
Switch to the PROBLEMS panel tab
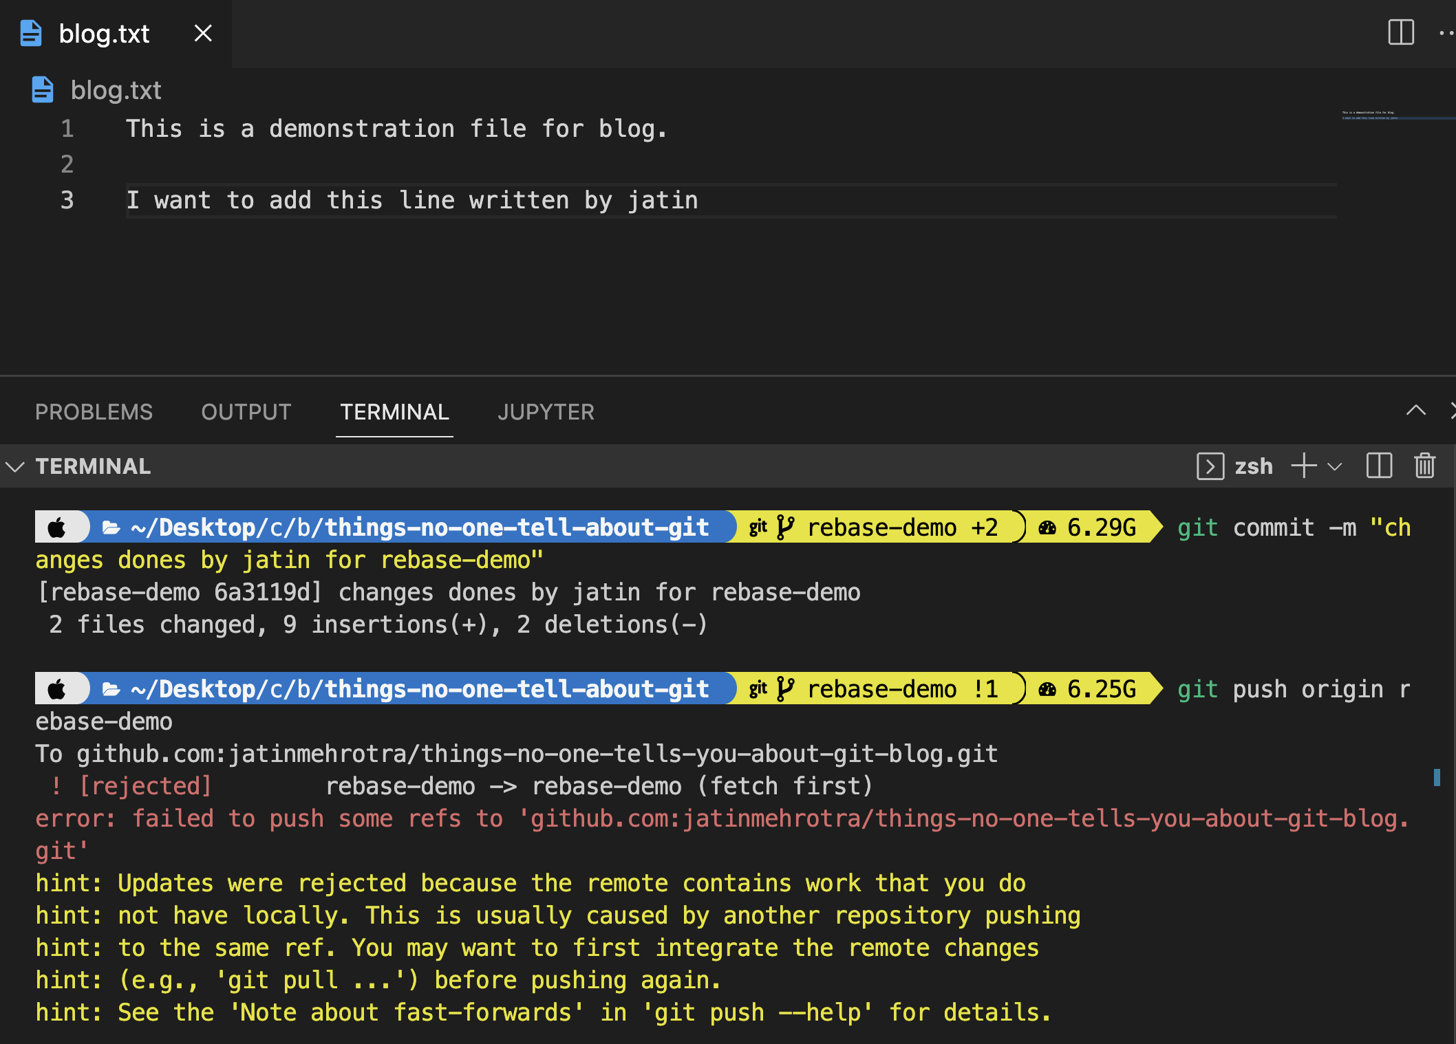[94, 412]
